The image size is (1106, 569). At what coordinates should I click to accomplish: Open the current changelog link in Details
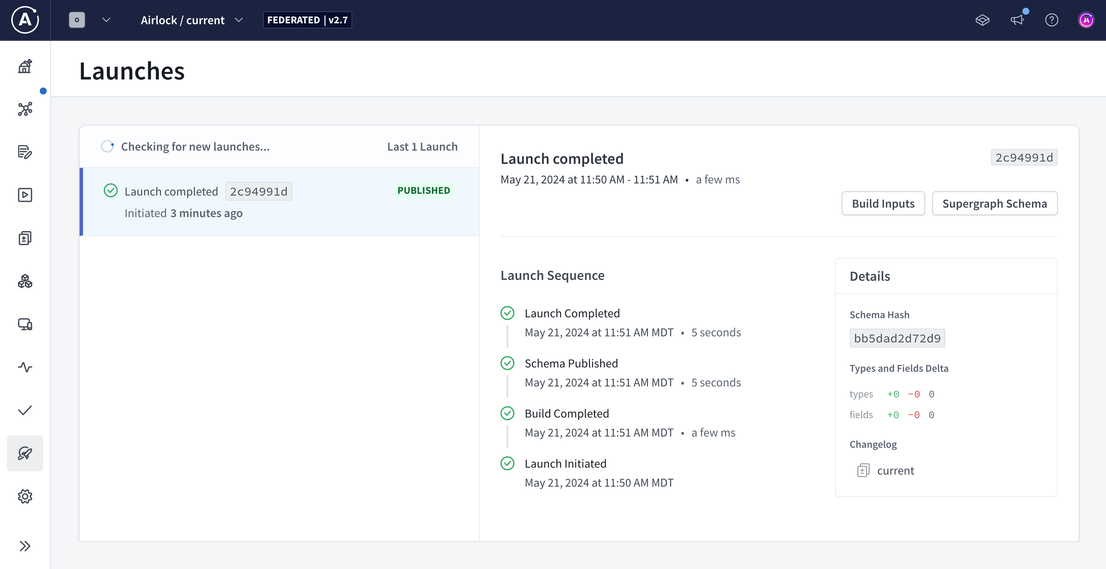896,471
